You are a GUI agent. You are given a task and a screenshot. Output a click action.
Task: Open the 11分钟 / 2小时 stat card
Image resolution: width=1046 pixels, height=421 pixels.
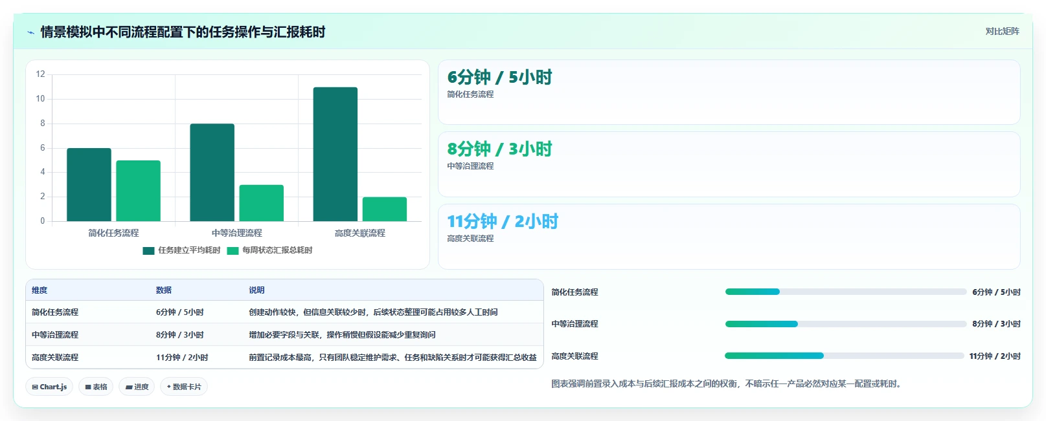[x=729, y=237]
